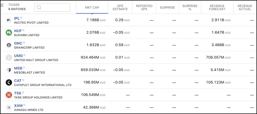
Task: Click the Catapult Group black logo icon
Action: coord(9,82)
